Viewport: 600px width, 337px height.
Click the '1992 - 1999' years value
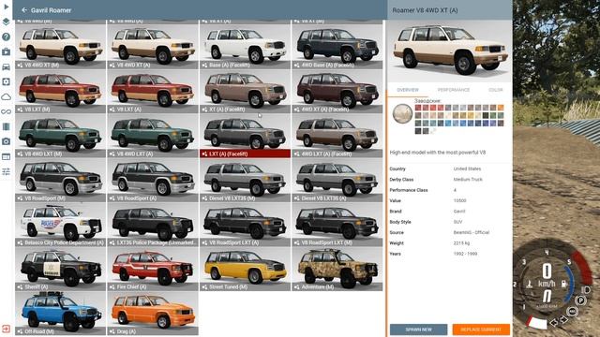pyautogui.click(x=465, y=254)
